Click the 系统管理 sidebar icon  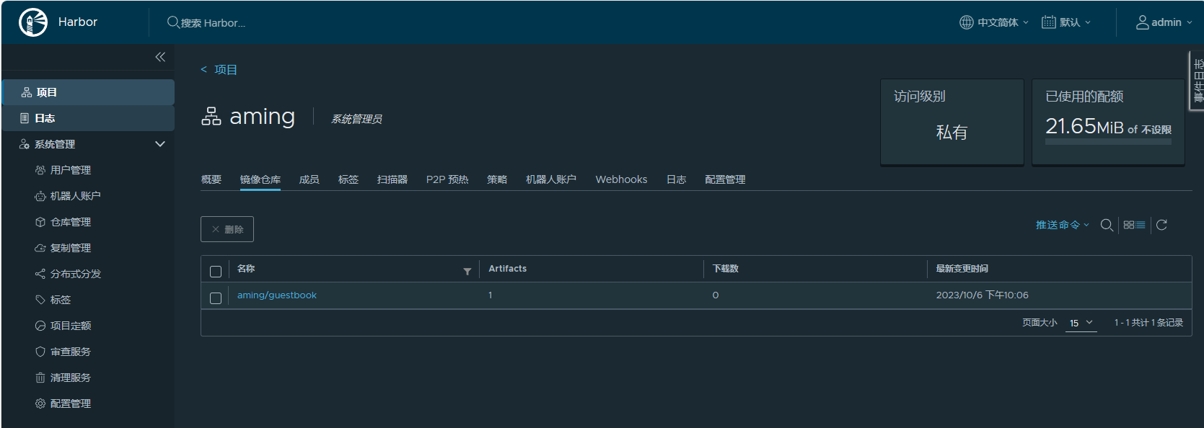click(25, 144)
